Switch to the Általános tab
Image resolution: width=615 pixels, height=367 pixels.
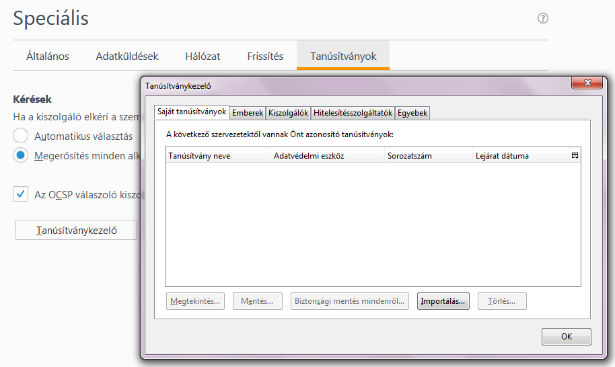coord(48,56)
